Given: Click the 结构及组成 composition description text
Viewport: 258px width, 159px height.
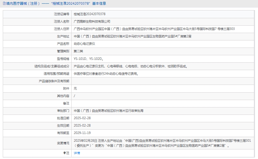Looking at the screenshot, I should point(131,66).
